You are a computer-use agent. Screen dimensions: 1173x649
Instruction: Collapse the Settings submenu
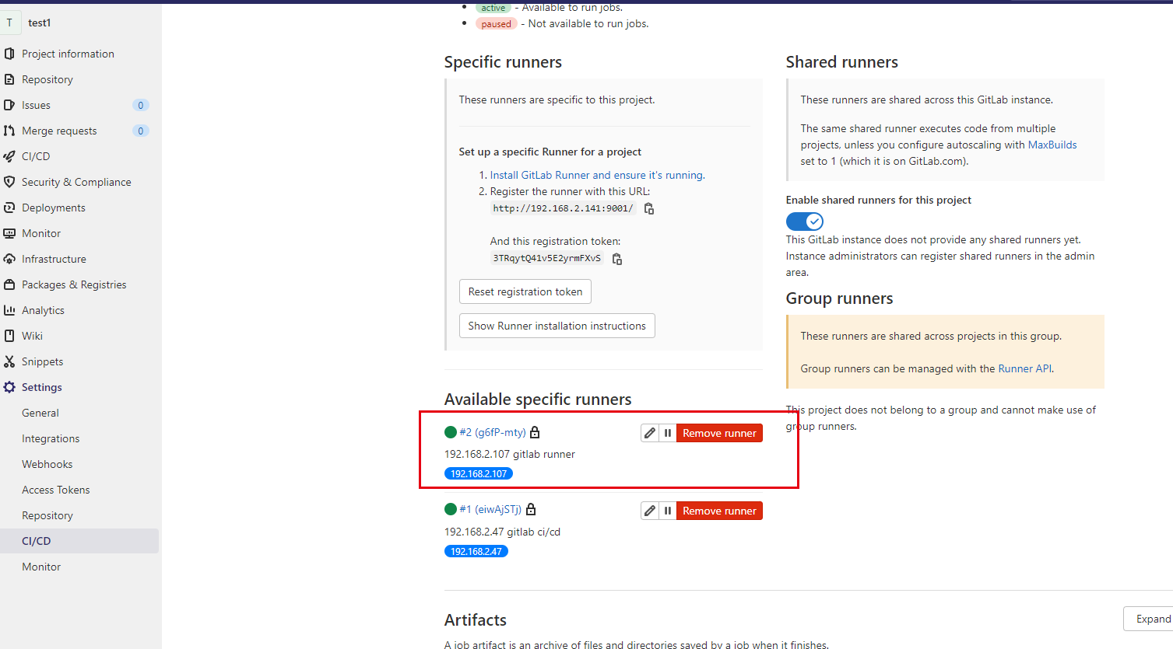click(x=41, y=386)
